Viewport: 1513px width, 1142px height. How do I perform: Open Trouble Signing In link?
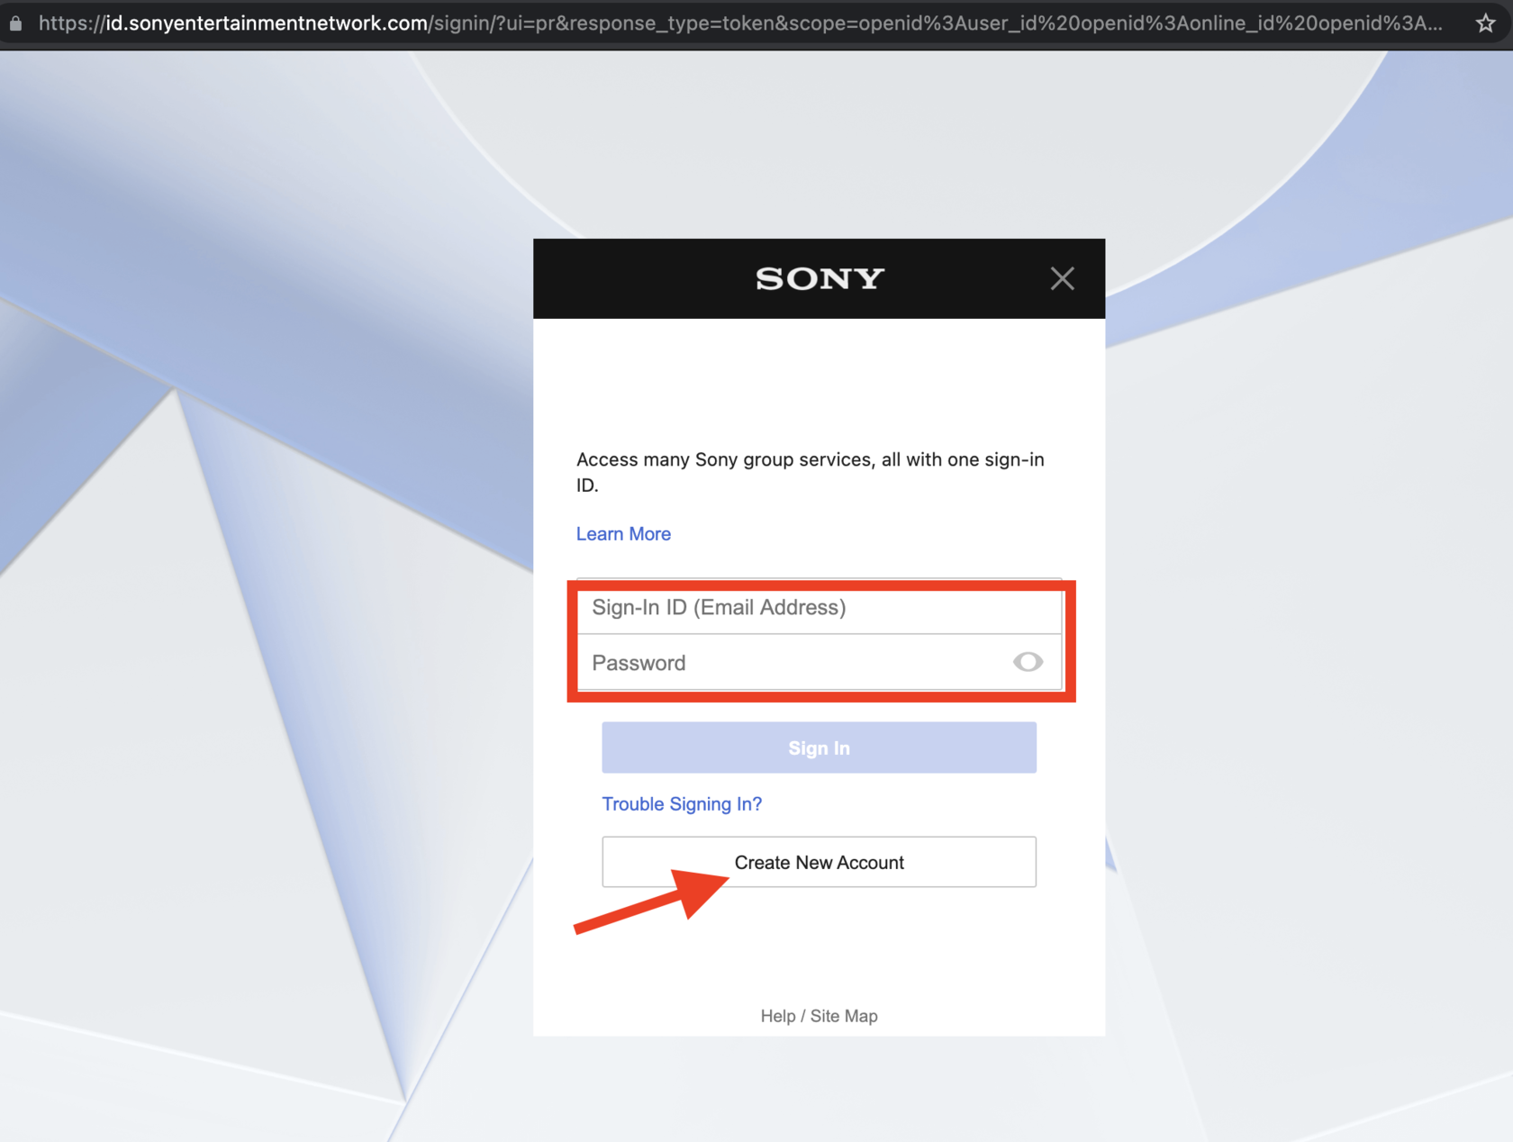point(682,804)
